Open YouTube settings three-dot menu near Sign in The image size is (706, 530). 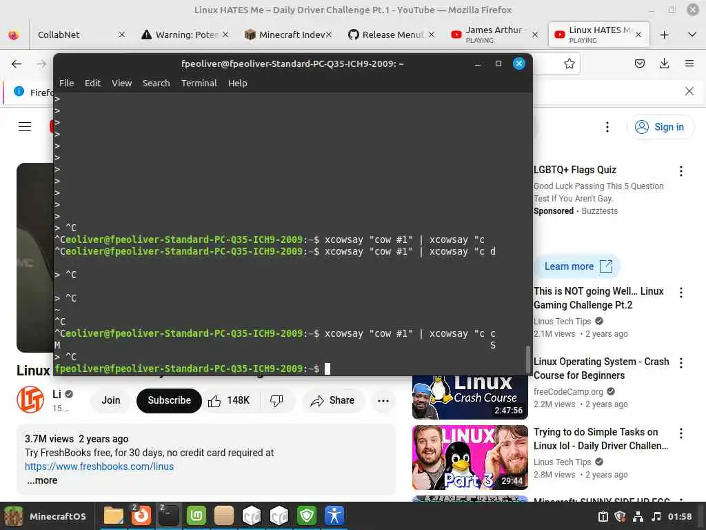pos(607,127)
